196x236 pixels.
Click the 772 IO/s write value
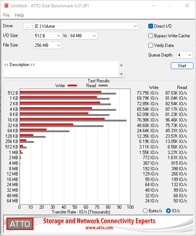pyautogui.click(x=151, y=158)
